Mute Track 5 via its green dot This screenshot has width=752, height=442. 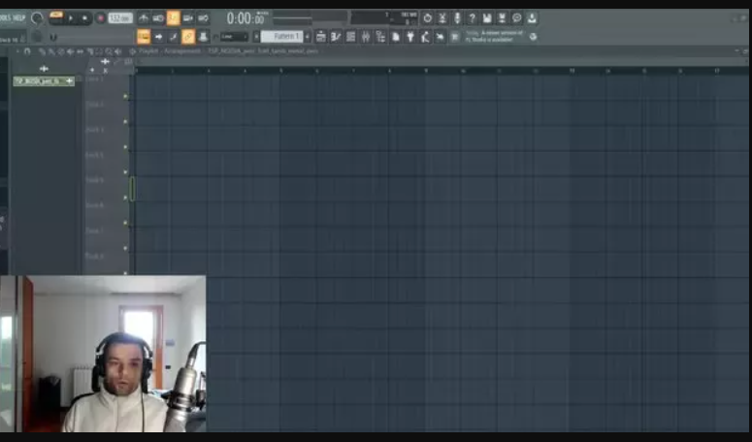point(125,198)
